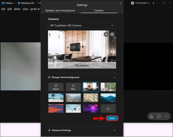The width and height of the screenshot is (173, 137).
Task: Click the Connected status icon
Action: (133, 3)
